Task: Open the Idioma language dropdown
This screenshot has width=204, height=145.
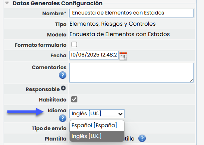Action: [x=97, y=114]
